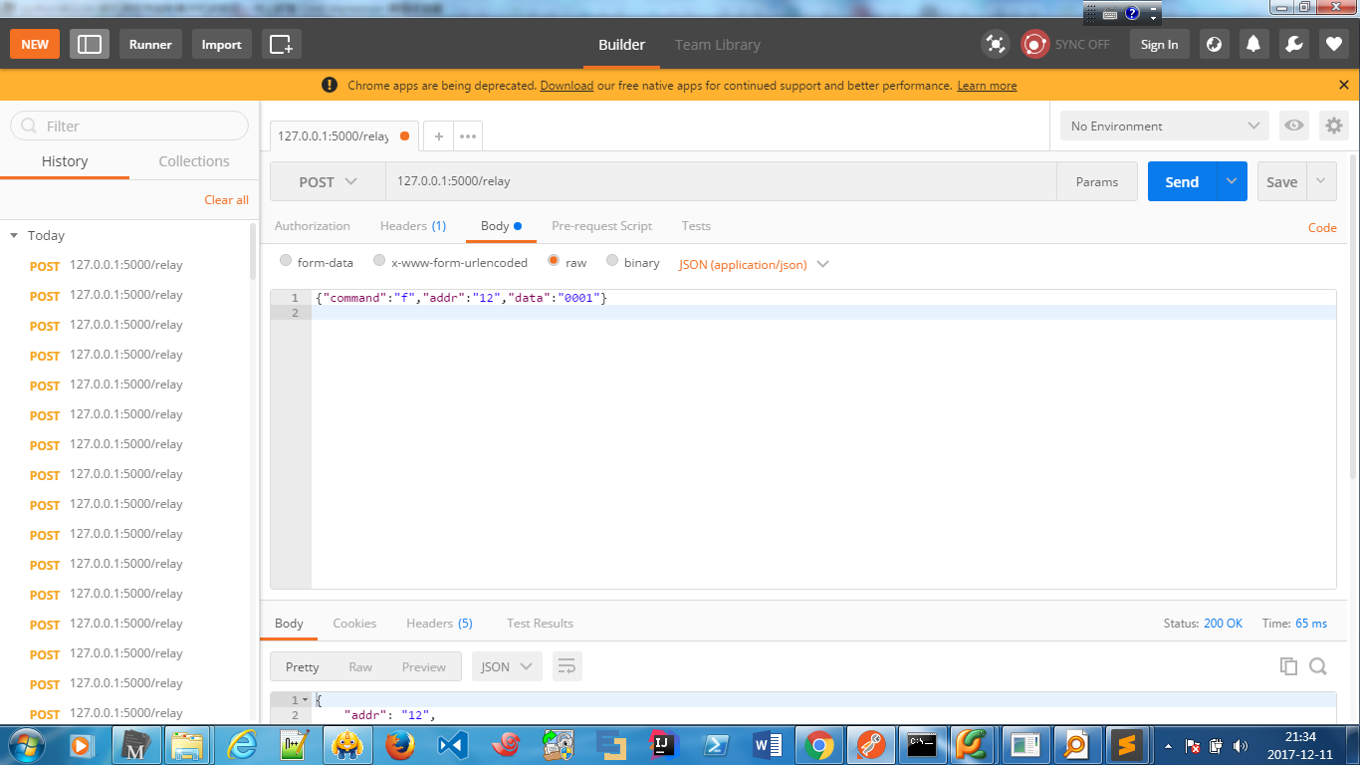Open the request Authorization tab
This screenshot has width=1360, height=765.
(x=312, y=226)
